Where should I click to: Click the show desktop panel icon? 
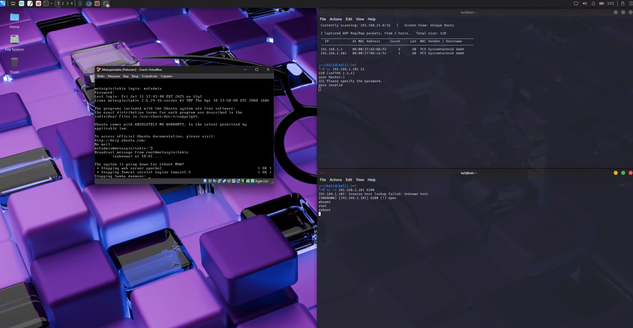pyautogui.click(x=13, y=3)
